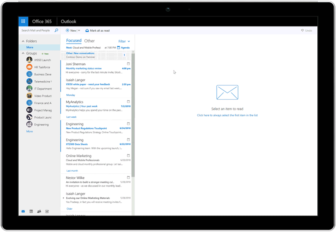336x232 pixels.
Task: Select the Focused inbox tab
Action: (x=74, y=40)
